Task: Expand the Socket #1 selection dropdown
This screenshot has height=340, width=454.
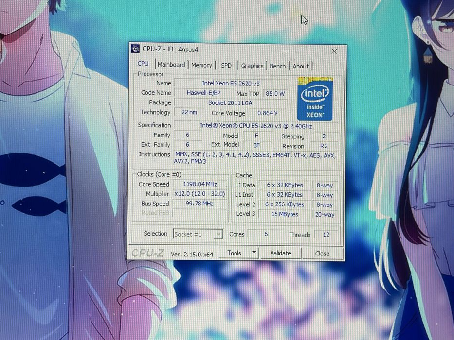Action: tap(219, 234)
